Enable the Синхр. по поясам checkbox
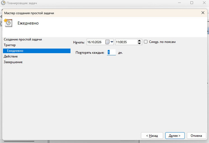209x143 pixels. point(146,42)
